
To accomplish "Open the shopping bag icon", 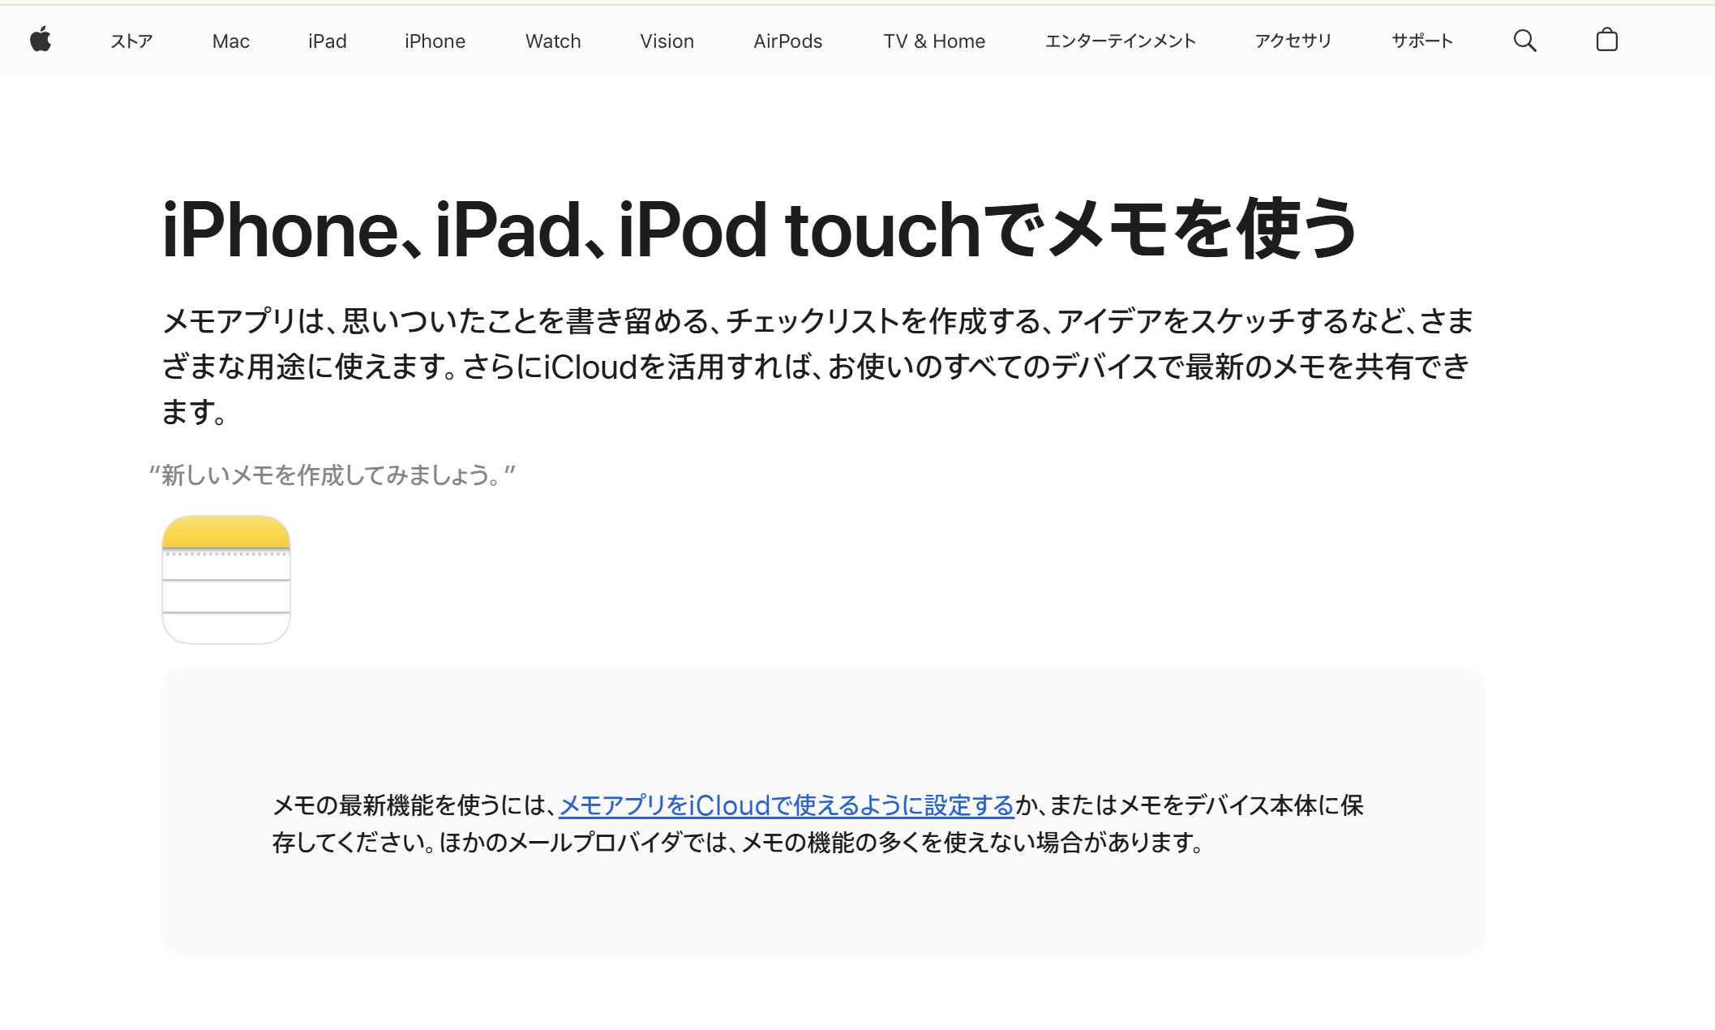I will coord(1606,41).
